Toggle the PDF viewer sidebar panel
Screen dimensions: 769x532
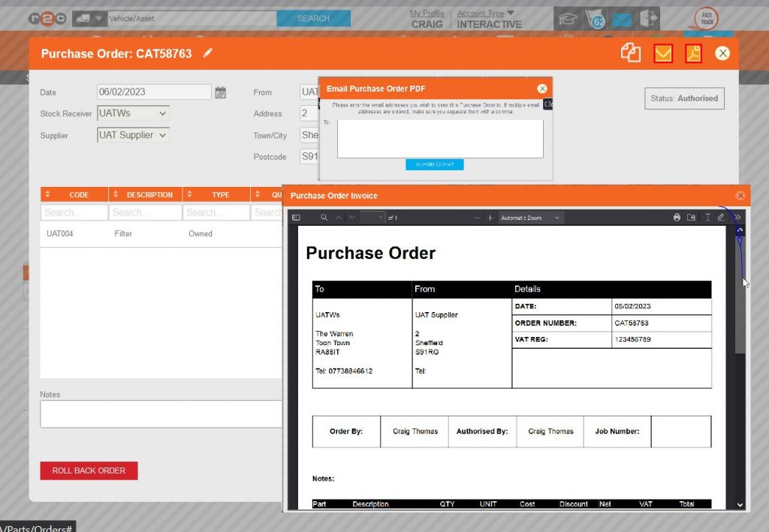(296, 217)
